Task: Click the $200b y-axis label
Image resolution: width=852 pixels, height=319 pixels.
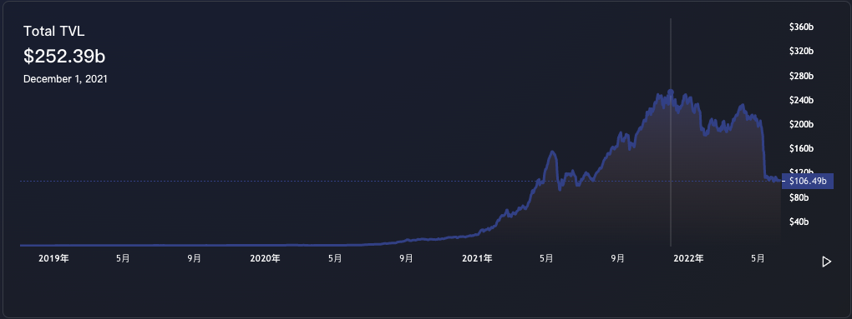Action: [x=801, y=125]
